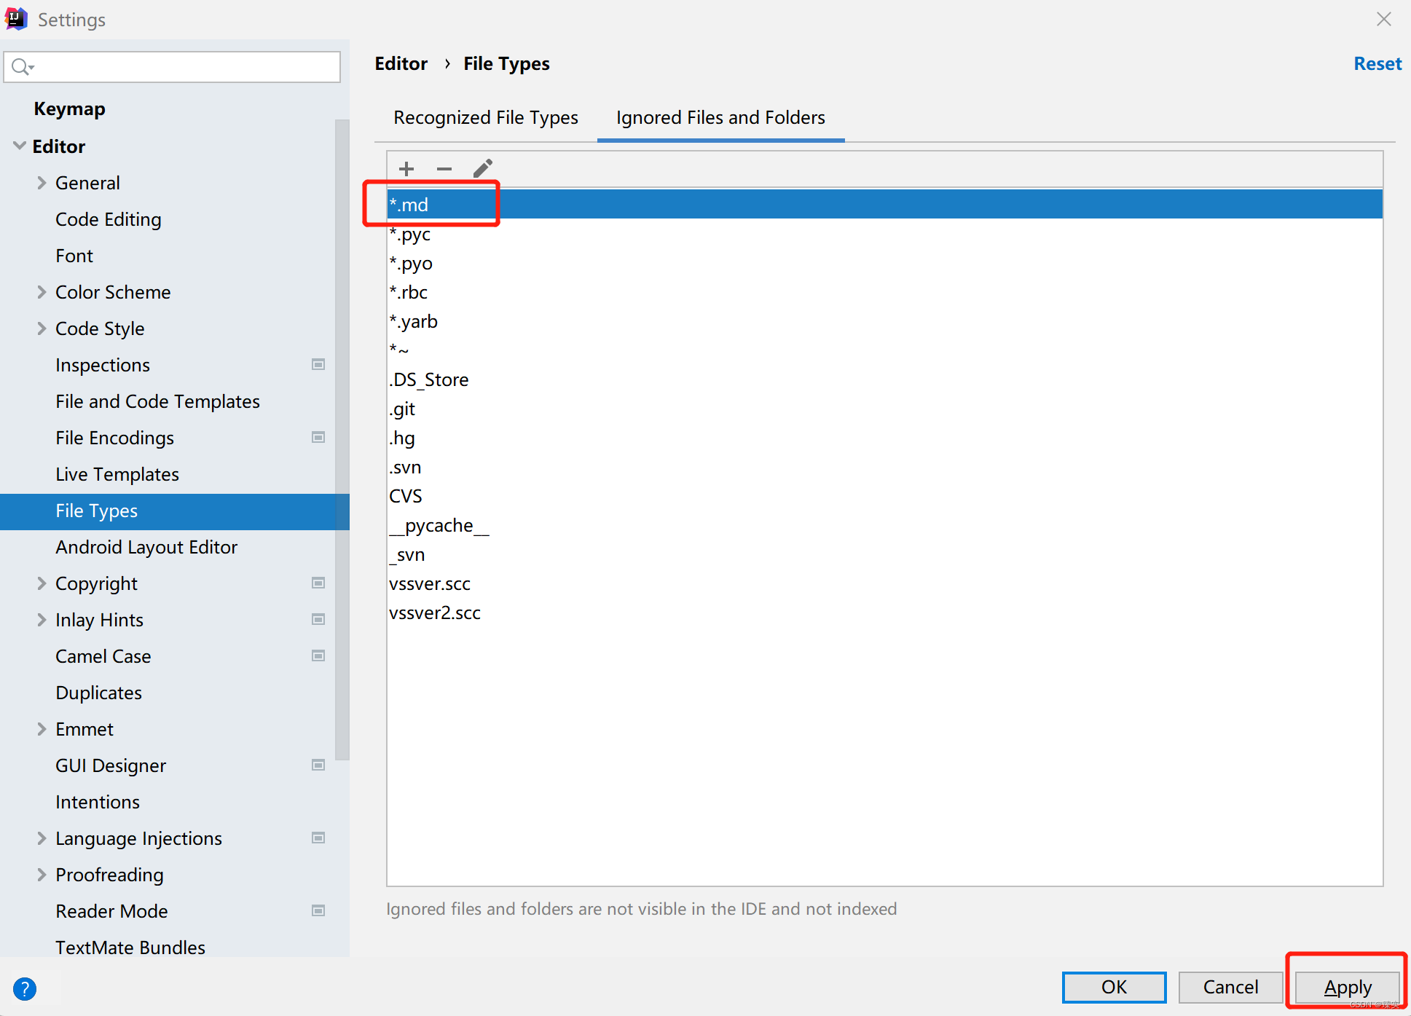This screenshot has width=1411, height=1016.
Task: Expand the Inlay Hints node
Action: coord(42,620)
